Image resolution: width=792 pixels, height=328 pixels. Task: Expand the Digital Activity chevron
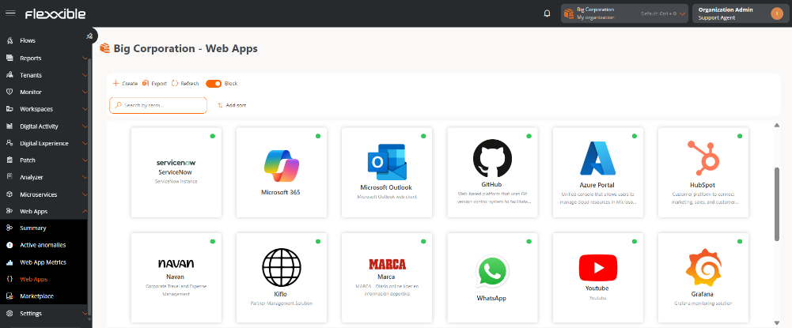tap(85, 126)
